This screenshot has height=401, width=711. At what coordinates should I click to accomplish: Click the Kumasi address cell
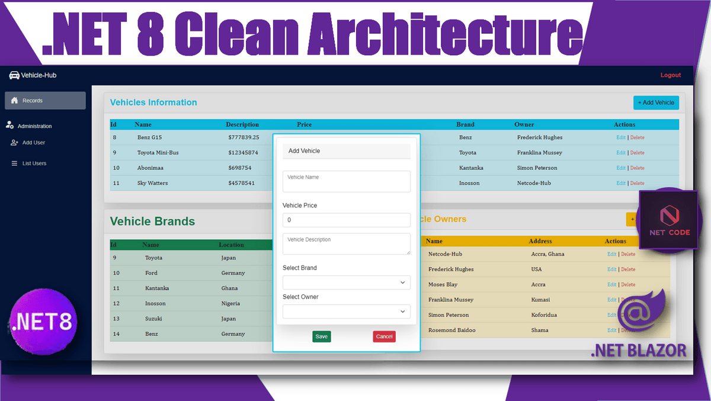(540, 300)
